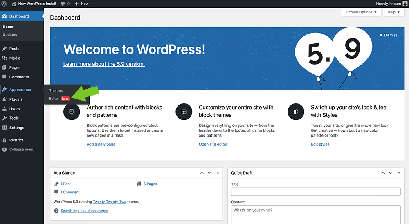
Task: Click the WordPress logo icon in admin bar
Action: 4,4
